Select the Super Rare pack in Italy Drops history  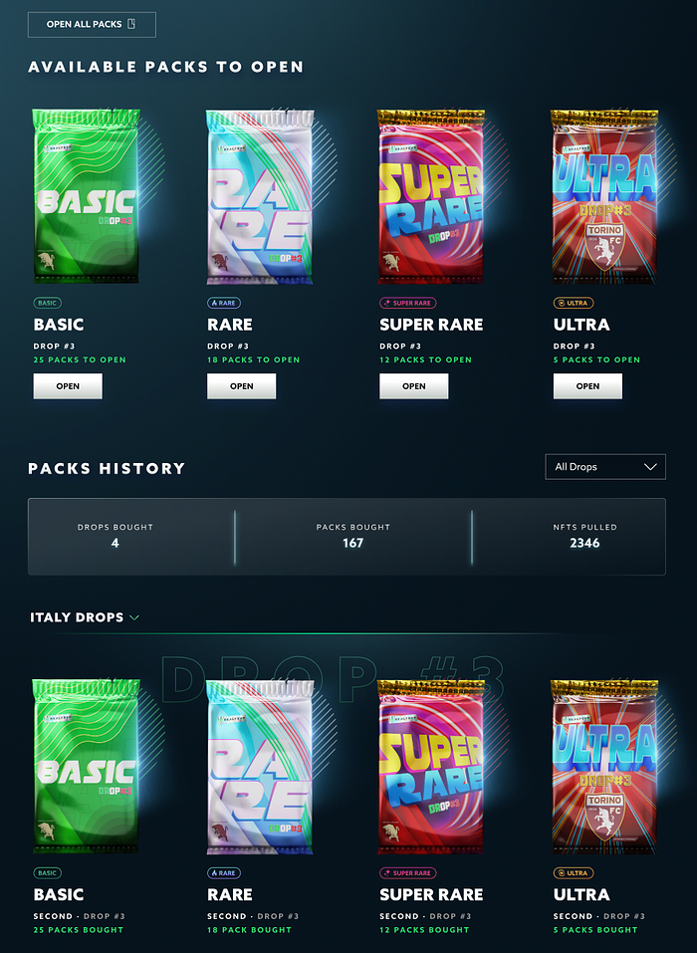(431, 767)
